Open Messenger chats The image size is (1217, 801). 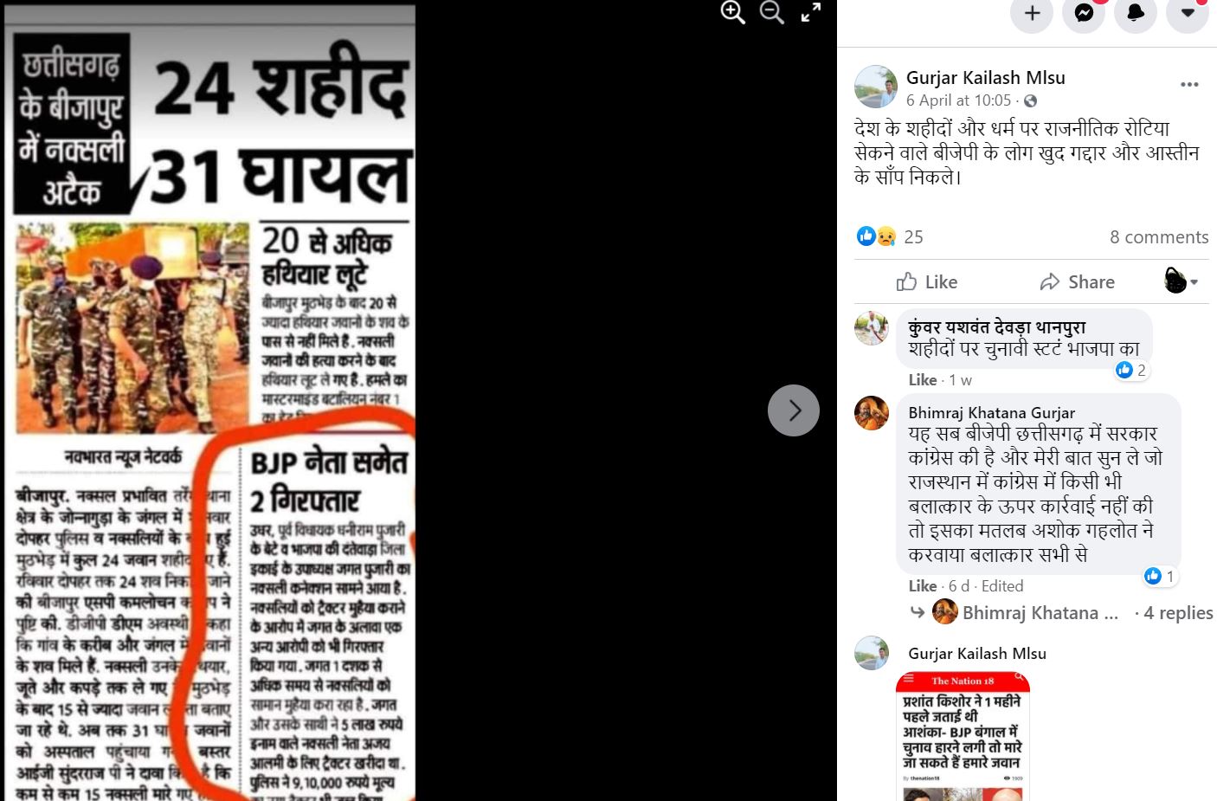pos(1084,13)
